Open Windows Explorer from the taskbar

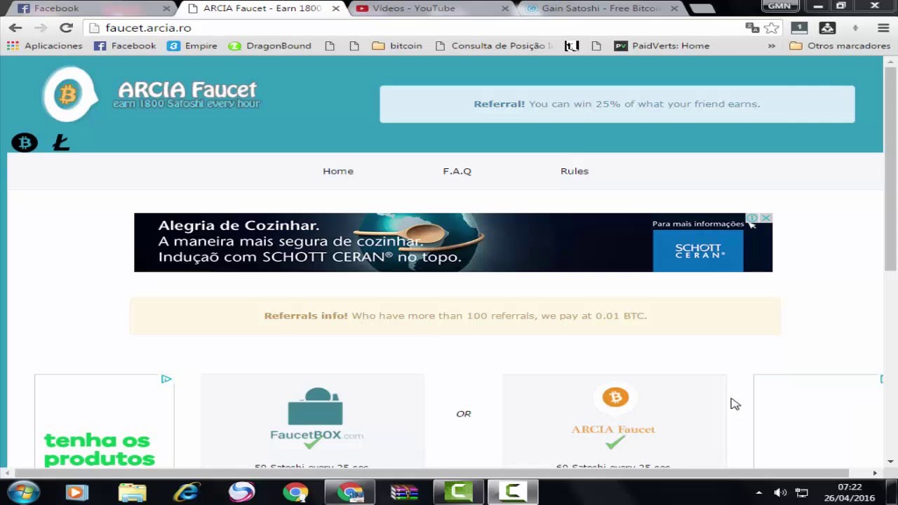click(x=132, y=492)
